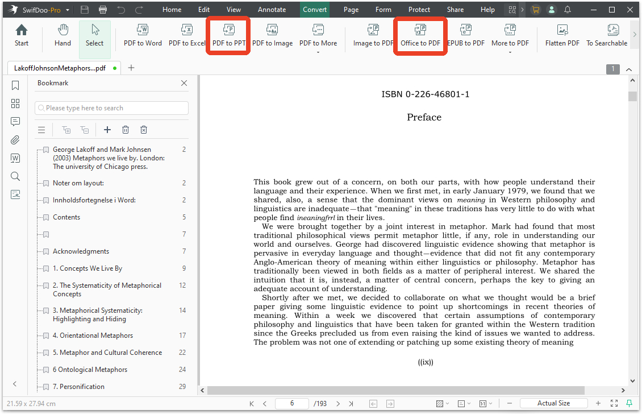642x414 pixels.
Task: Open the search sidebar panel
Action: 15,176
